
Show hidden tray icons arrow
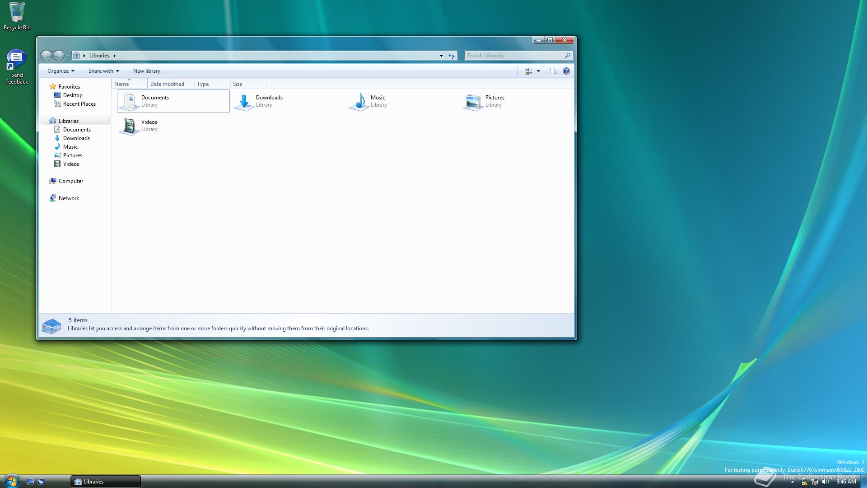click(x=792, y=482)
